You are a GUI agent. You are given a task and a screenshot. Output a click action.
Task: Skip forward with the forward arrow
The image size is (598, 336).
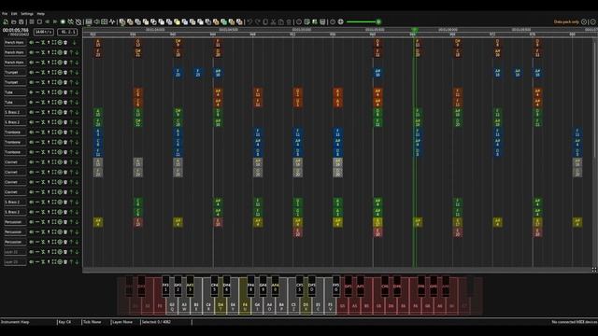(x=55, y=21)
